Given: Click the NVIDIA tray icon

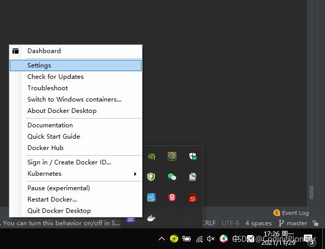Looking at the screenshot, I should pyautogui.click(x=151, y=156).
